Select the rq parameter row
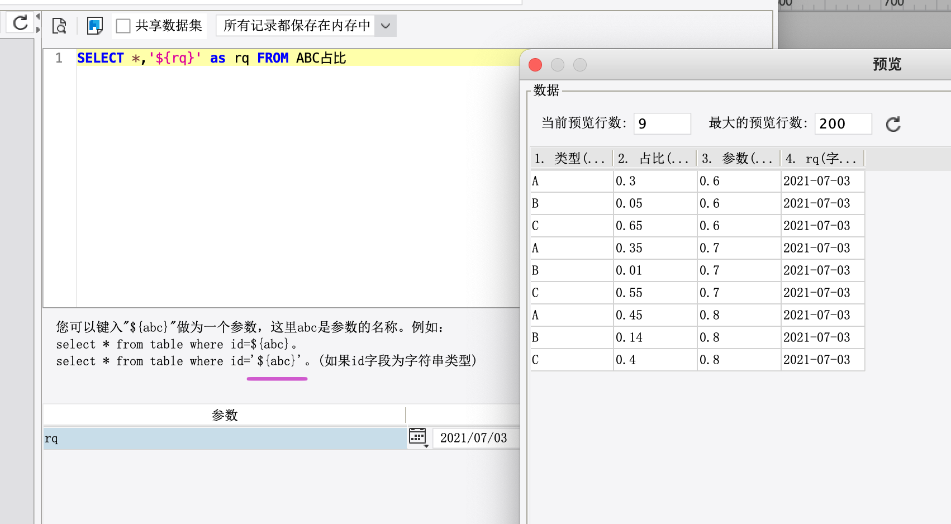 (x=225, y=438)
